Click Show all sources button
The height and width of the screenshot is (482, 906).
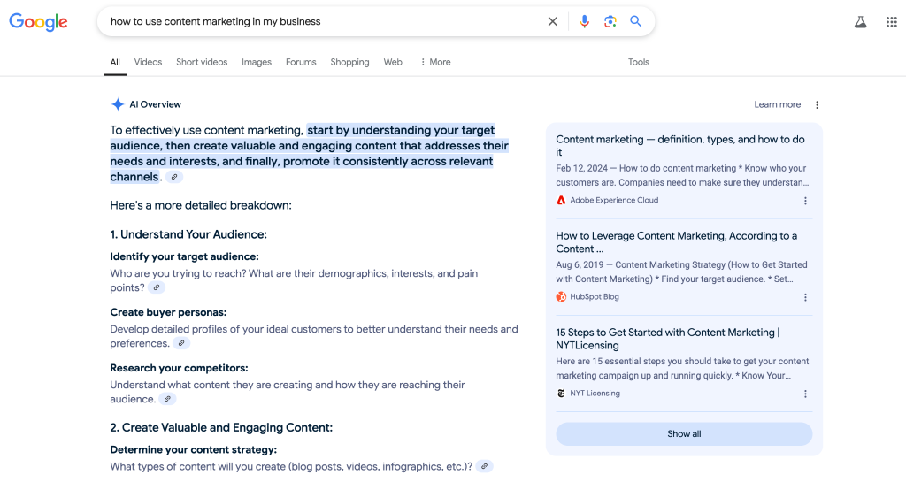coord(683,434)
